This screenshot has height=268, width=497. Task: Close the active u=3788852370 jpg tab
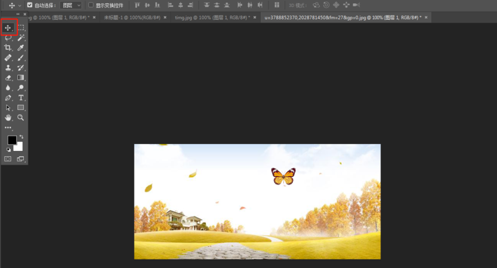tap(427, 17)
